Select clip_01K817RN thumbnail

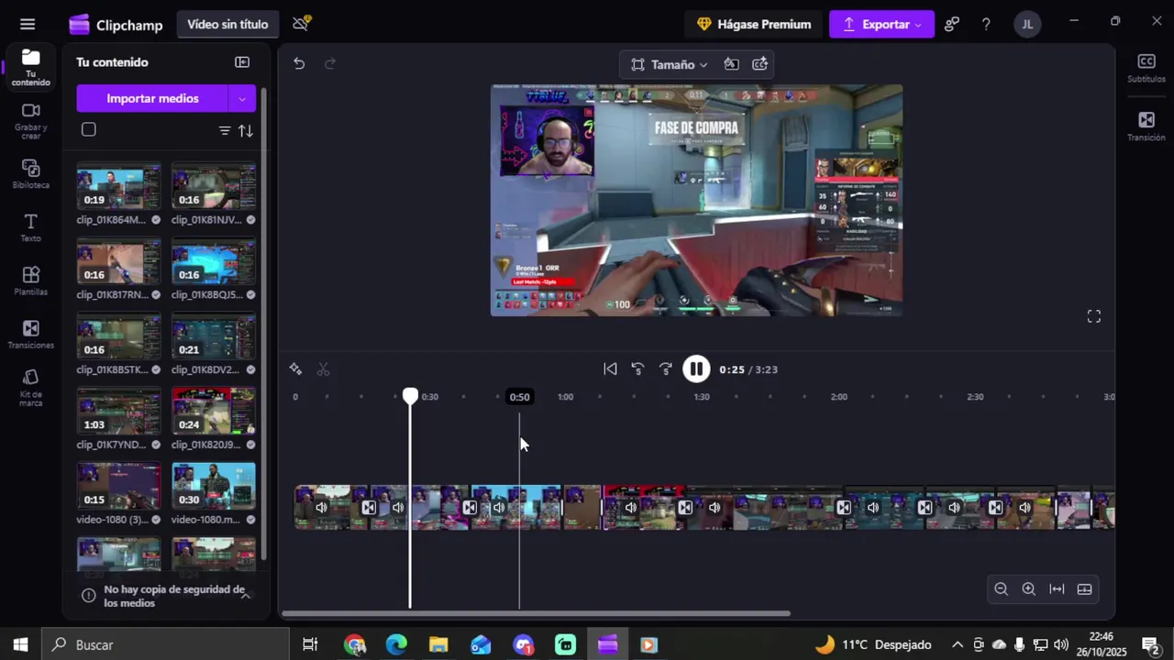tap(118, 262)
